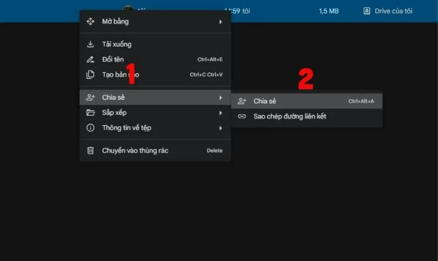
Task: Click the copy icon beside Tạo bản sao
Action: tap(90, 75)
